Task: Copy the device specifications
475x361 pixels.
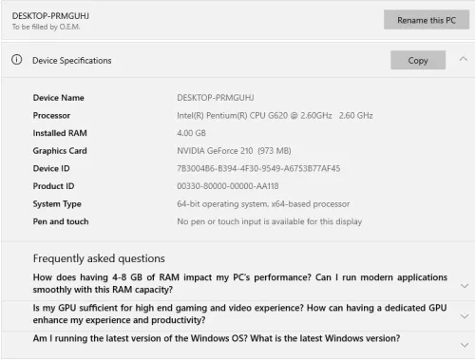Action: 418,60
